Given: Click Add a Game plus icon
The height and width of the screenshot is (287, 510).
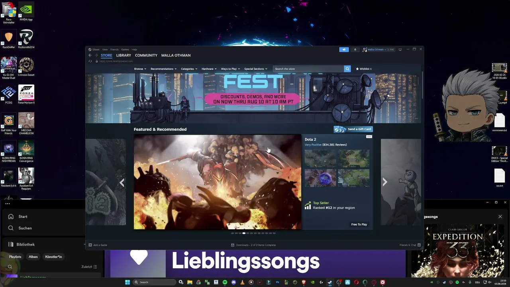Looking at the screenshot, I should pyautogui.click(x=90, y=245).
